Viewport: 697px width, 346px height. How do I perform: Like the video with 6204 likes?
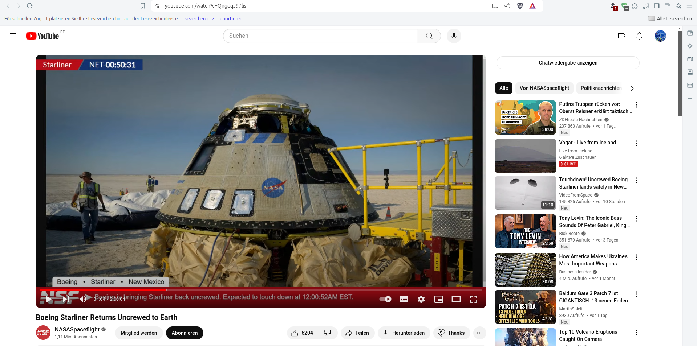(x=303, y=333)
